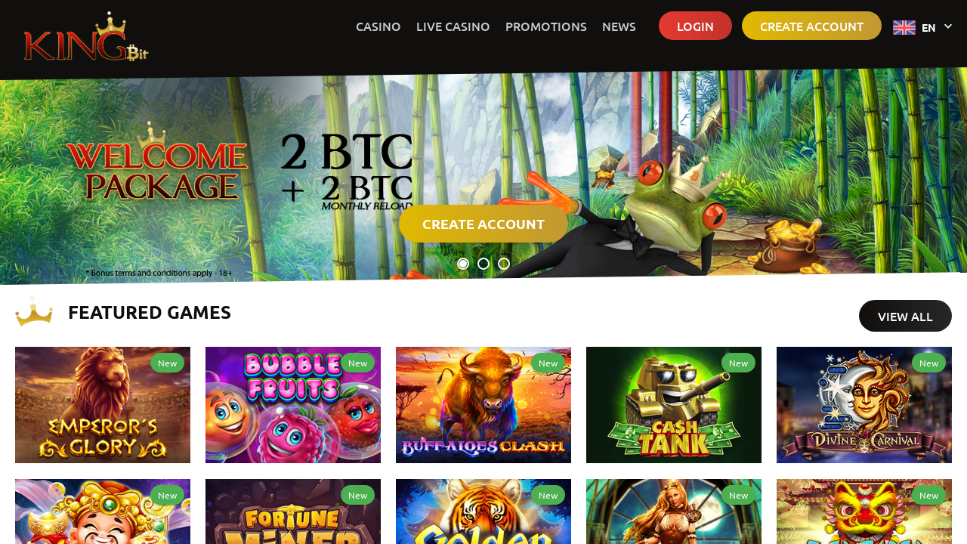The image size is (967, 544).
Task: Click the New badge on Buffaloes Clash
Action: (548, 363)
